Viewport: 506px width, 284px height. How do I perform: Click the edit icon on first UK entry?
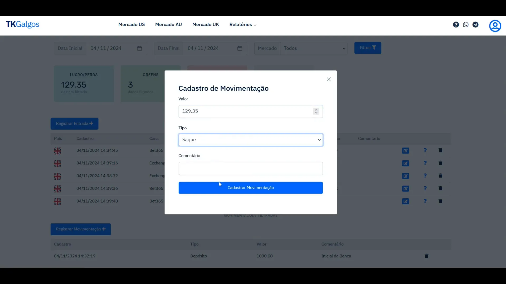click(x=406, y=150)
